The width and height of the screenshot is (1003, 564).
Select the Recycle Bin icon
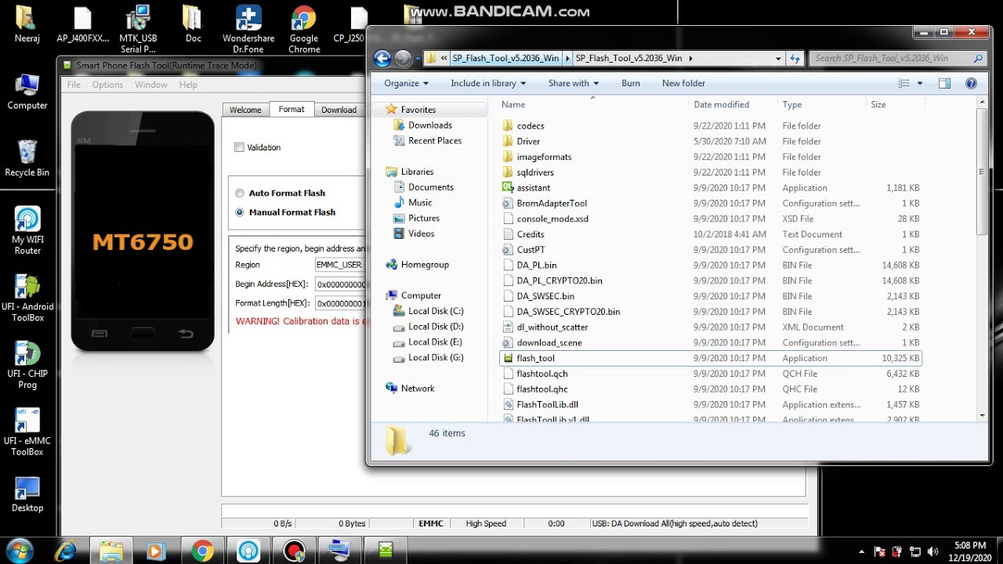(x=27, y=159)
